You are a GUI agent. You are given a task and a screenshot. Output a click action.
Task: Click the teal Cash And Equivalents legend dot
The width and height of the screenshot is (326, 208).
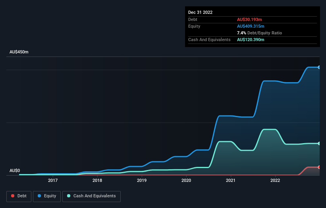(x=69, y=196)
